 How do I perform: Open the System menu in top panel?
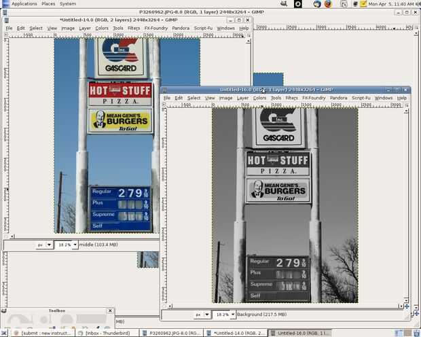pyautogui.click(x=68, y=4)
